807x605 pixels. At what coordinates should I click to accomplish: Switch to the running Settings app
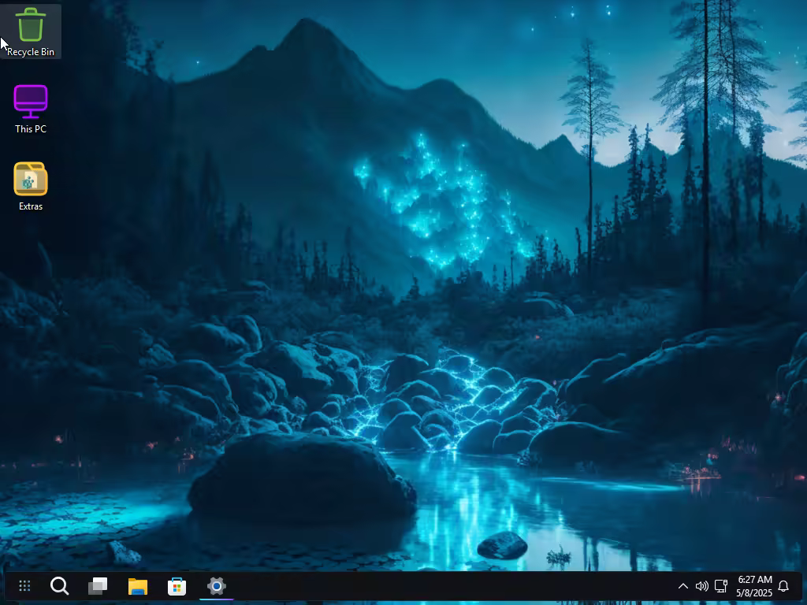216,586
